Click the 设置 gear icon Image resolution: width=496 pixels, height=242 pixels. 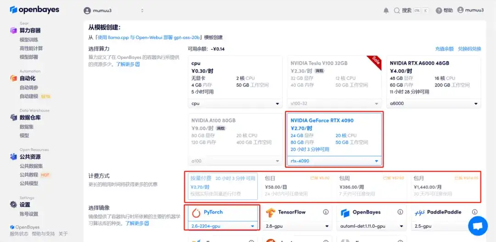click(x=13, y=204)
